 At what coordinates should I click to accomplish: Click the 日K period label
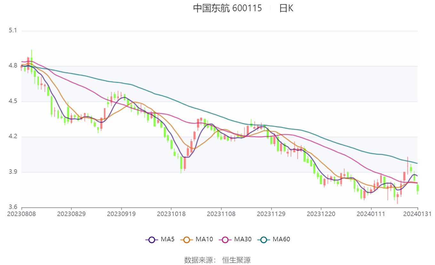286,8
